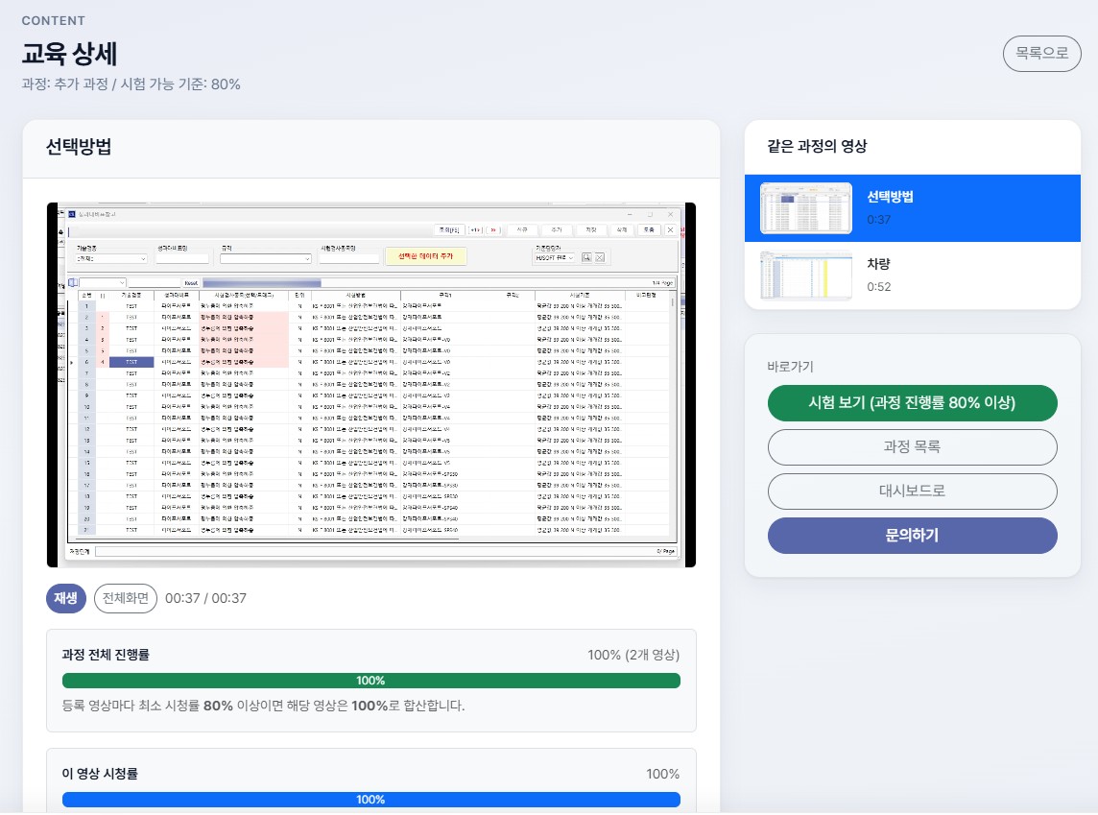Click the 100% (2개 영상) text
The image size is (1098, 815).
633,655
